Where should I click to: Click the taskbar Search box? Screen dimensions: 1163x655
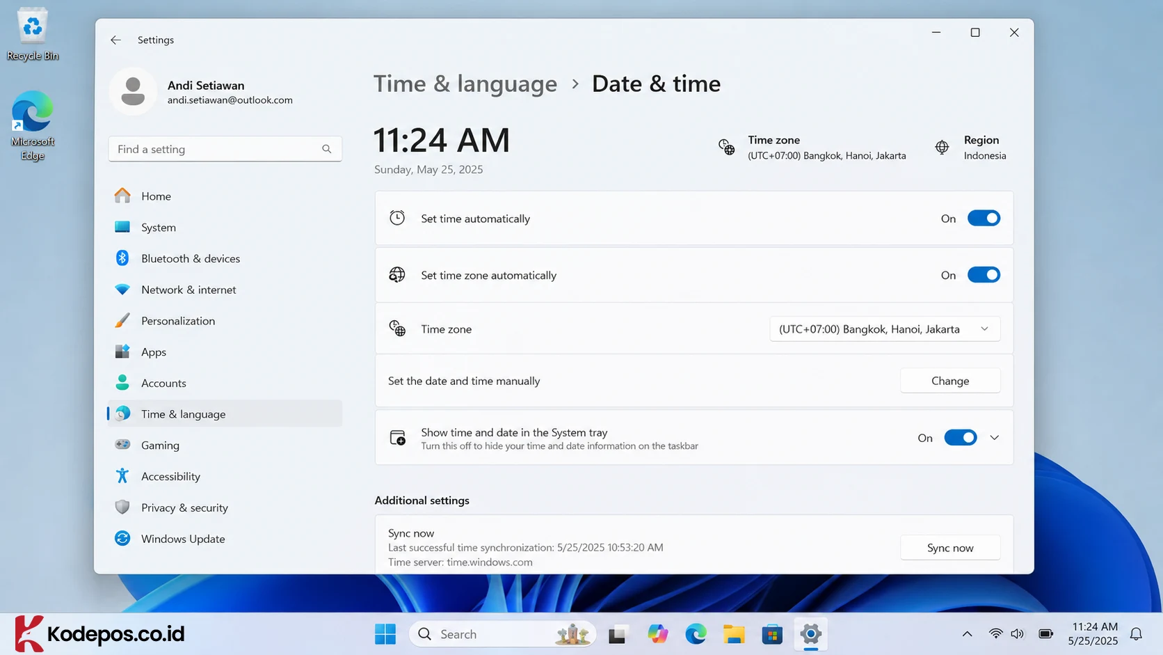502,634
